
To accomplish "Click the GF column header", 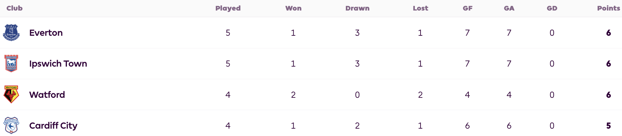I will [x=468, y=8].
